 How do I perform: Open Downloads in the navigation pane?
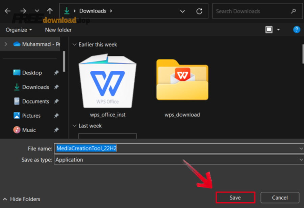point(31,87)
